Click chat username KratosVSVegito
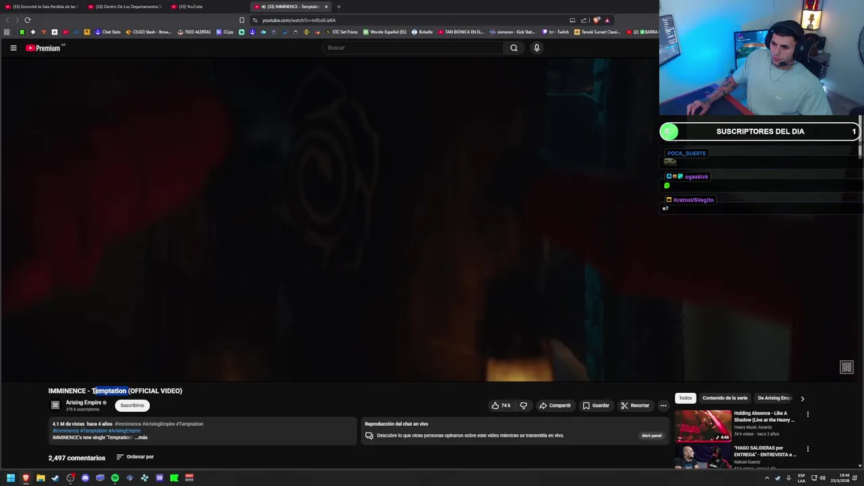864x486 pixels. point(693,200)
